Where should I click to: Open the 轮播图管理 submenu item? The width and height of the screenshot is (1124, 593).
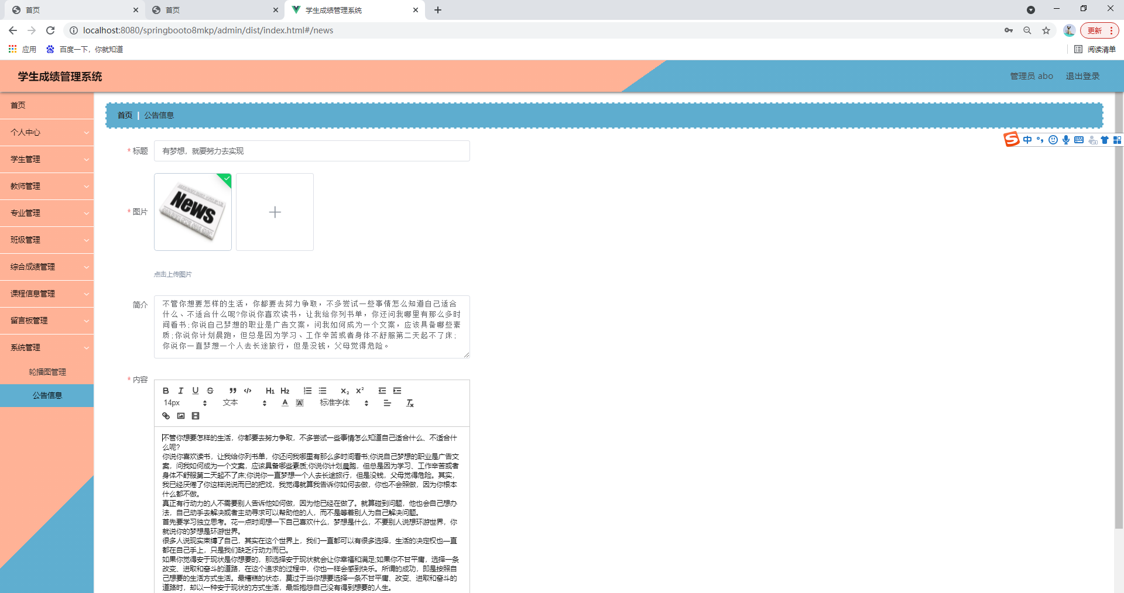(x=47, y=372)
